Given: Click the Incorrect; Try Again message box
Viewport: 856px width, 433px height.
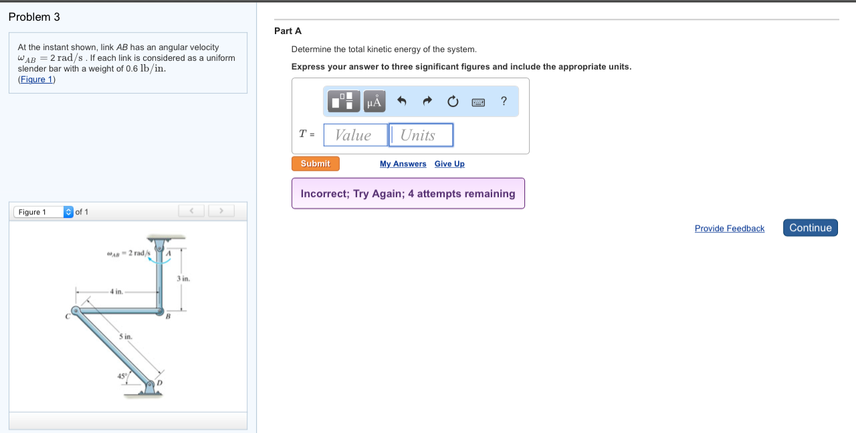Looking at the screenshot, I should [408, 194].
